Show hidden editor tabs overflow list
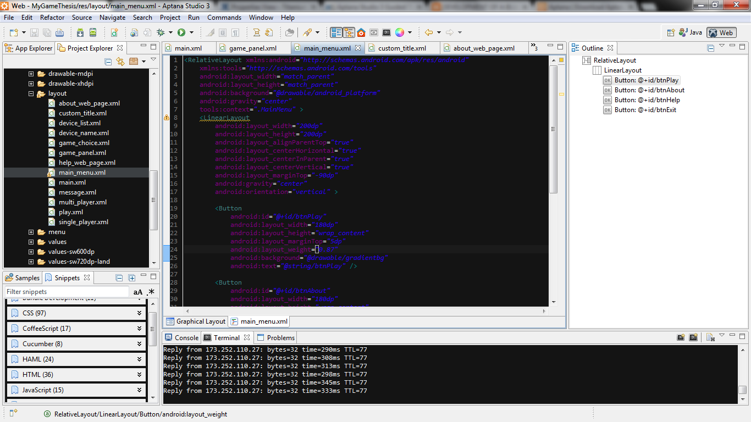The image size is (751, 422). click(x=534, y=48)
